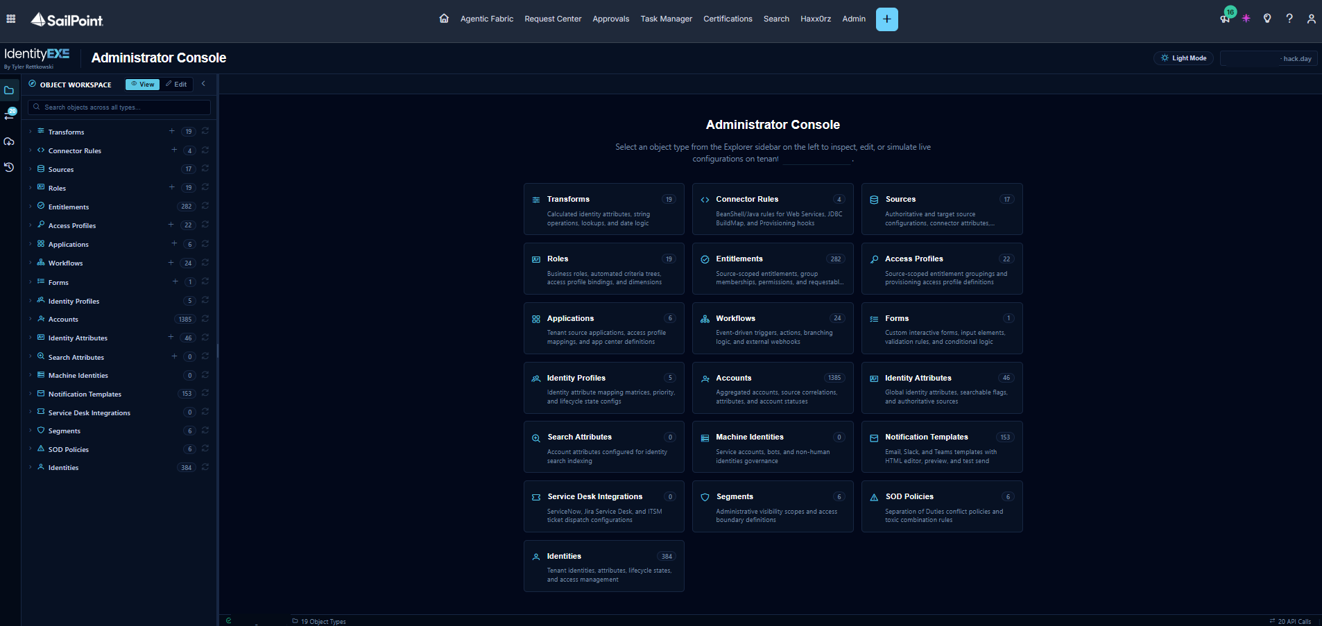The image size is (1322, 626).
Task: Open the lightbulb tips icon
Action: pyautogui.click(x=1267, y=19)
